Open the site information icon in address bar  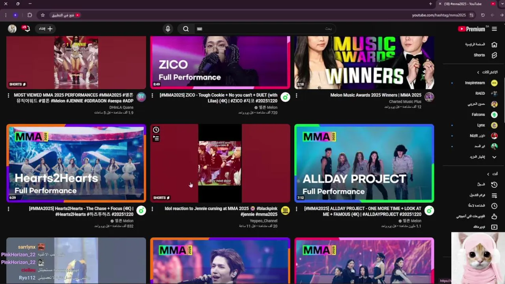pyautogui.click(x=471, y=15)
